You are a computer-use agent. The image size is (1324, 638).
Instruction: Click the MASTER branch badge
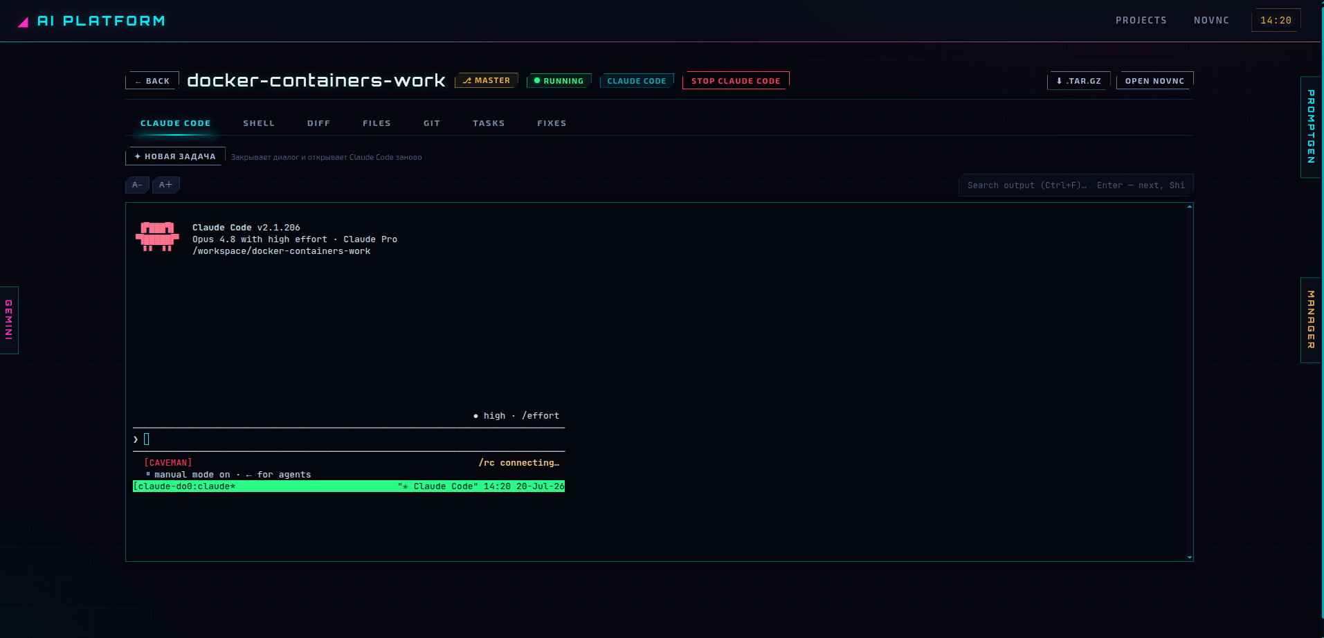click(487, 81)
